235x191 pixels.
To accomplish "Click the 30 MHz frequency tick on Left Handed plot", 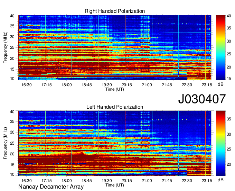I will tap(12, 132).
